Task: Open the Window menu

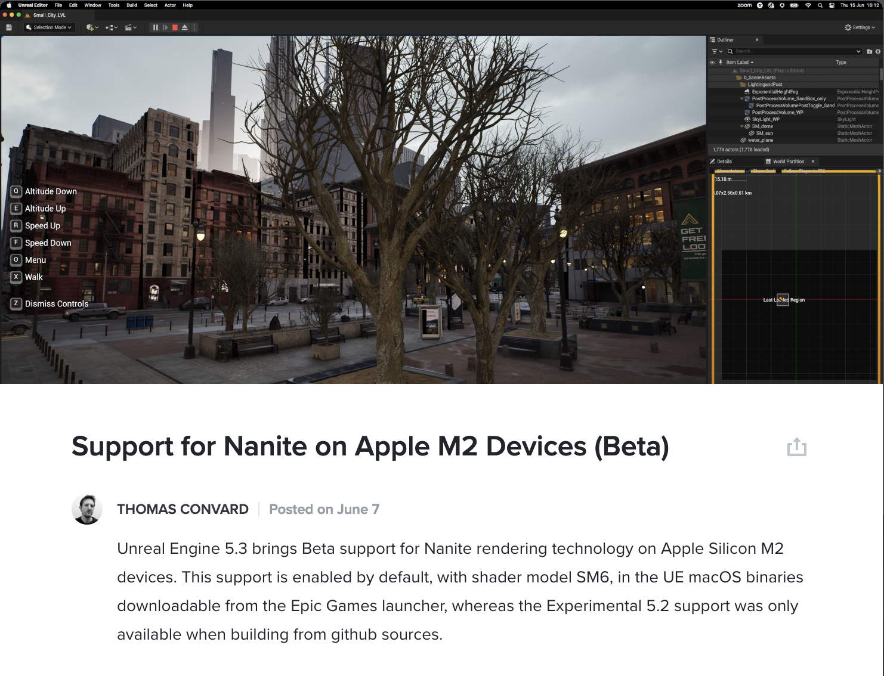Action: (92, 5)
